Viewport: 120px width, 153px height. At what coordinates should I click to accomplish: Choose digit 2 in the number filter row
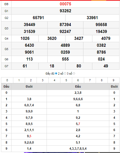(x=31, y=80)
